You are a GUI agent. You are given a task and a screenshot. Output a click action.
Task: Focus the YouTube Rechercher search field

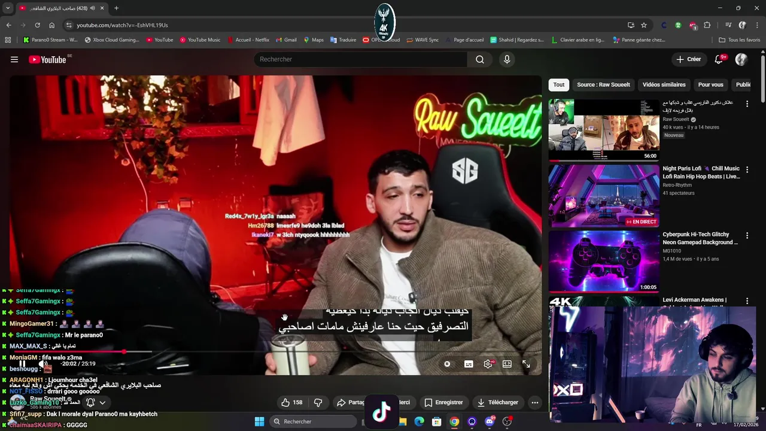click(x=361, y=59)
